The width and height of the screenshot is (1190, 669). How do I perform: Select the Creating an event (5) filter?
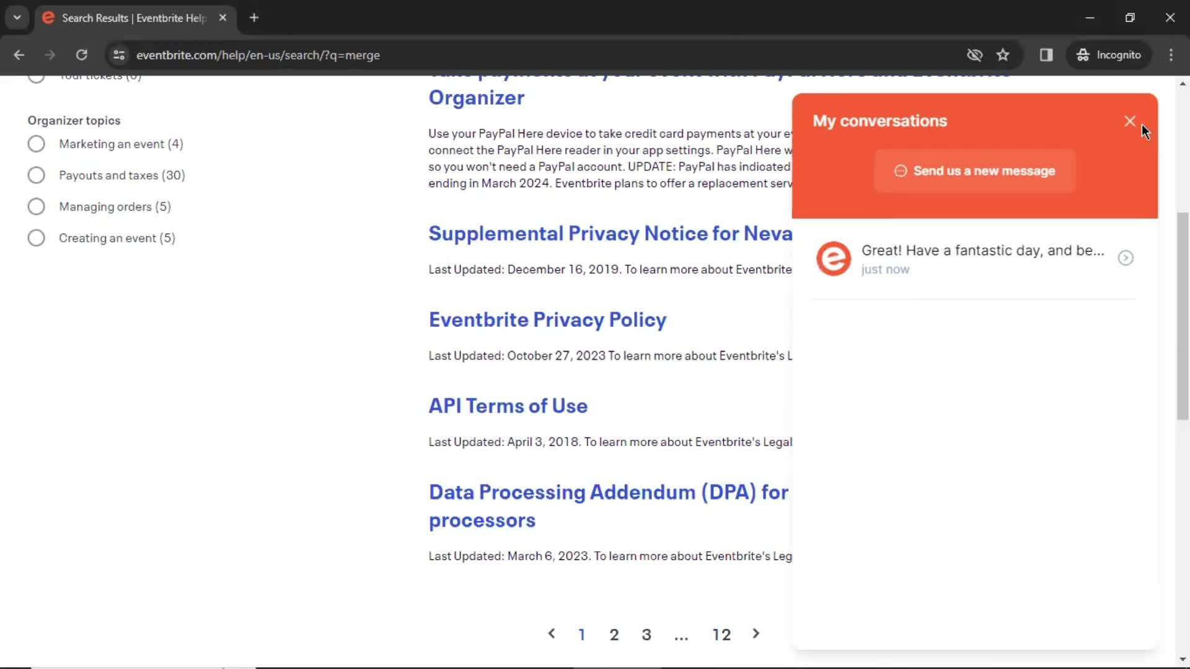pyautogui.click(x=36, y=238)
